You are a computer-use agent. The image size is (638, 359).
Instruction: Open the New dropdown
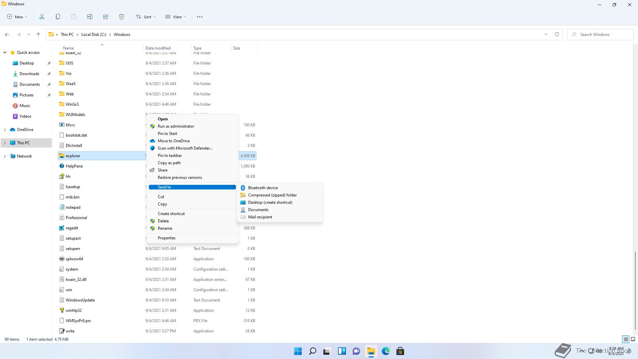[x=17, y=17]
